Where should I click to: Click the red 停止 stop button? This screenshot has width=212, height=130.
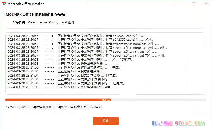[106, 121]
